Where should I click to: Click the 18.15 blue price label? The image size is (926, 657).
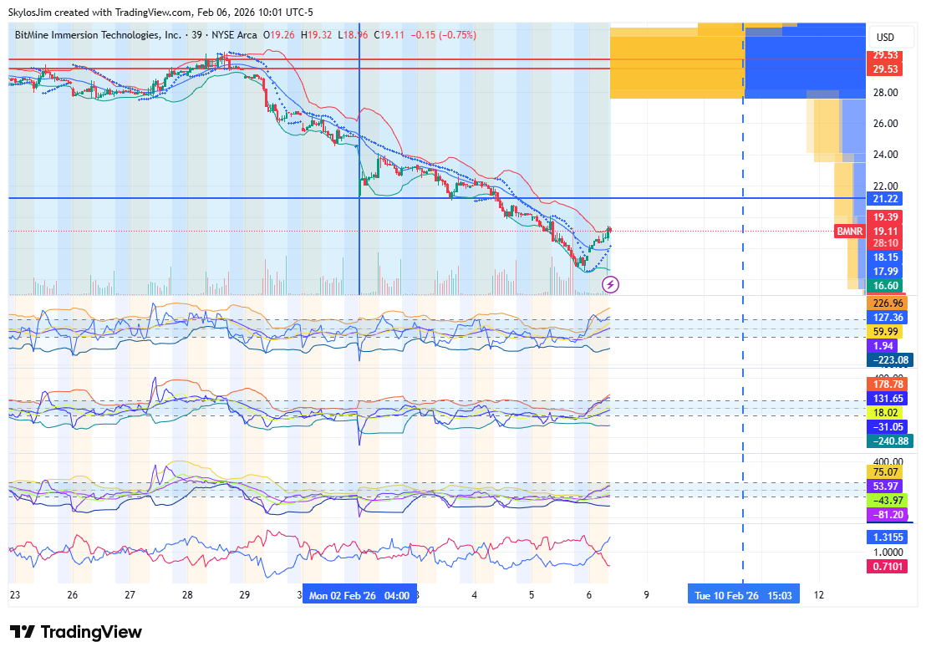tap(885, 257)
